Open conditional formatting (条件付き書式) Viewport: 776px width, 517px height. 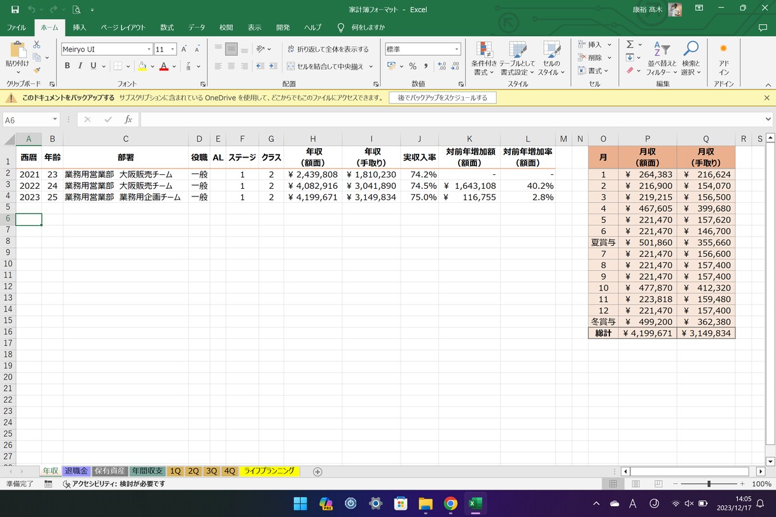click(484, 59)
